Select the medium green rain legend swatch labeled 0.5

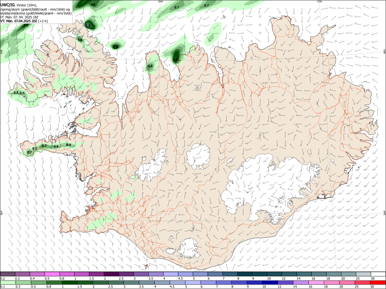39,282
